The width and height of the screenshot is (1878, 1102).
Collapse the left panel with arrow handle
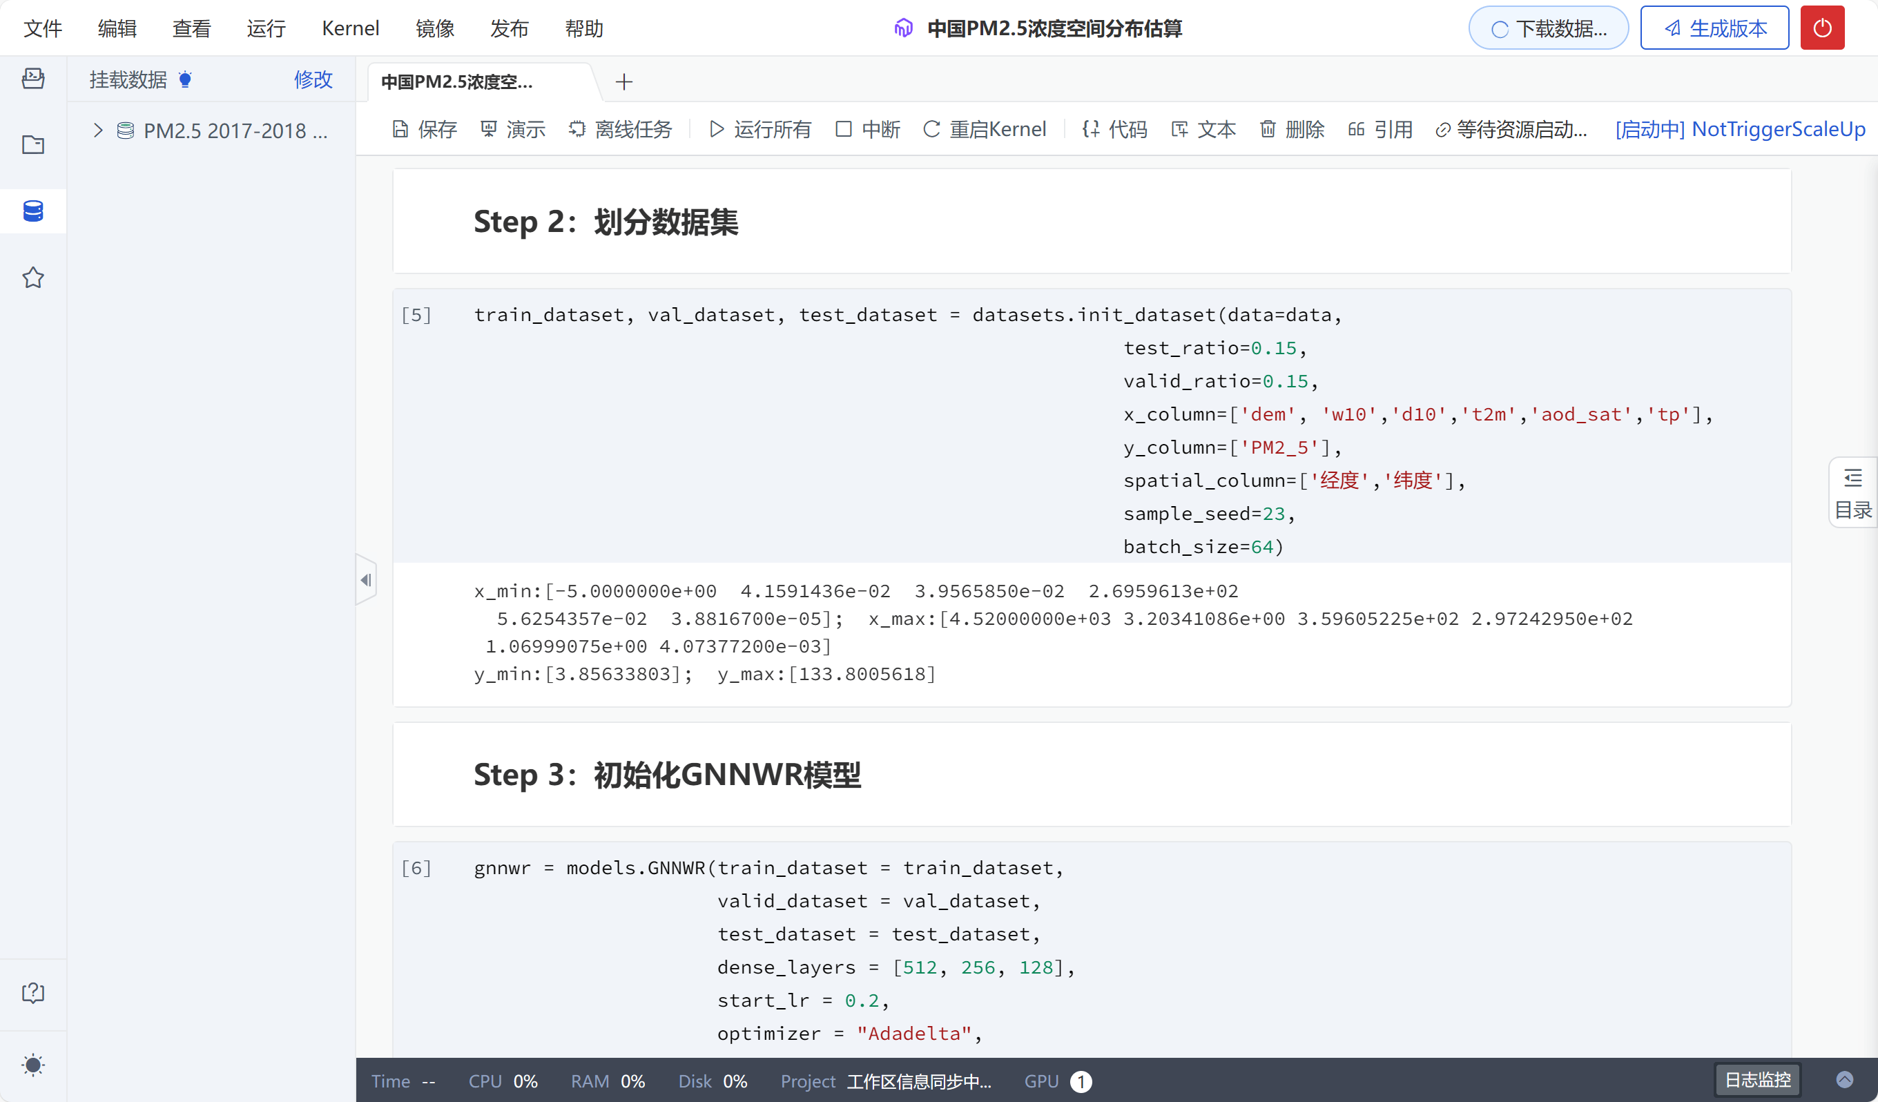coord(366,580)
